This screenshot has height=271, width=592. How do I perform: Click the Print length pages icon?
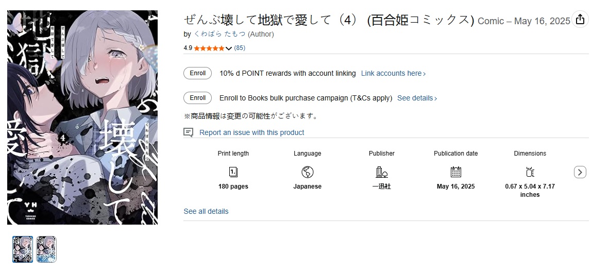[233, 173]
